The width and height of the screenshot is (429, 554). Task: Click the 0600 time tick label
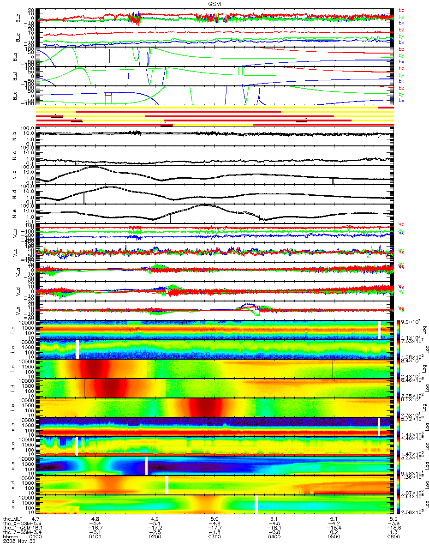pyautogui.click(x=393, y=537)
